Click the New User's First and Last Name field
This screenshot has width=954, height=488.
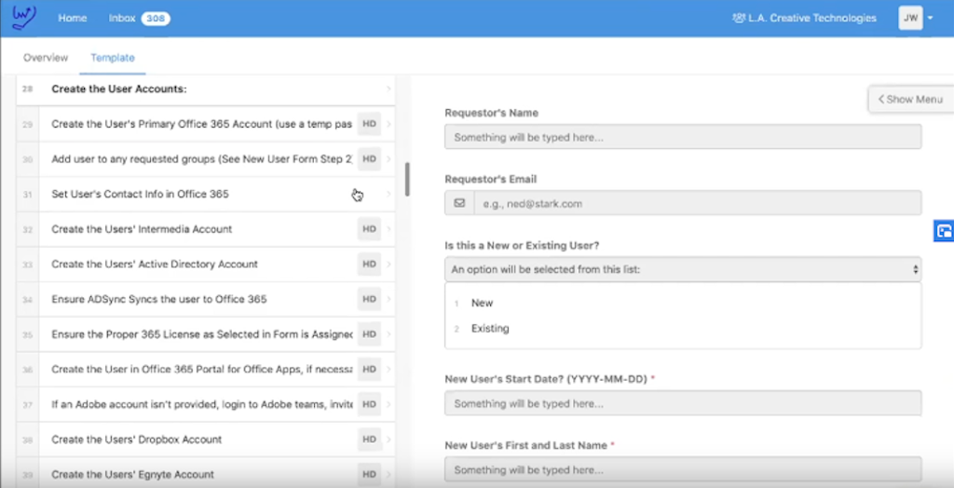pos(683,469)
